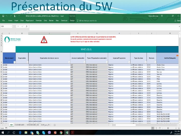The height and width of the screenshot is (136, 181).
Task: Click the zoom slider handle
Action: [x=168, y=128]
